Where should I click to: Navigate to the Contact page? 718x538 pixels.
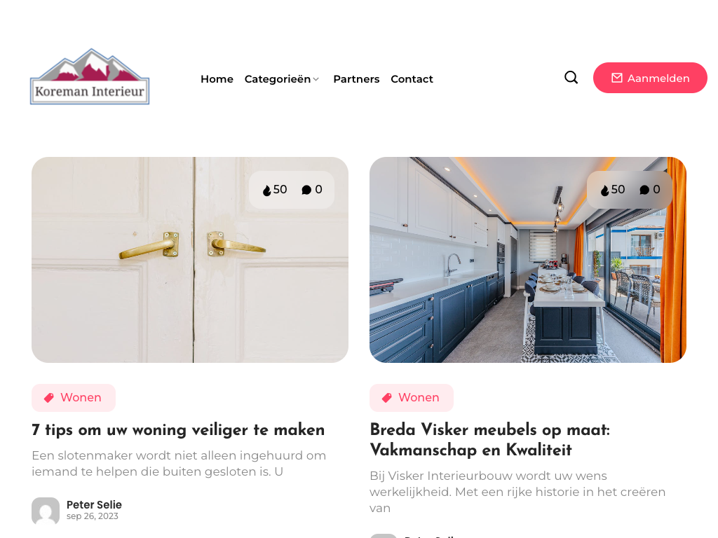click(412, 79)
